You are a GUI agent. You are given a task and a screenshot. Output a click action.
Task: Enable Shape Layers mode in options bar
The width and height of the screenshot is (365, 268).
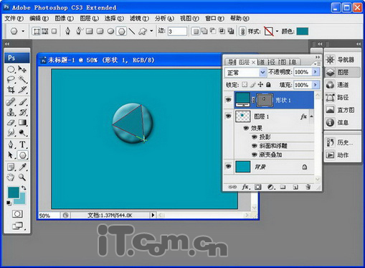pos(37,31)
